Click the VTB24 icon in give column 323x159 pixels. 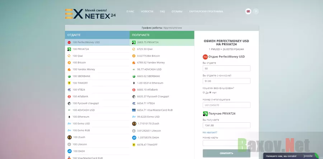point(69,90)
